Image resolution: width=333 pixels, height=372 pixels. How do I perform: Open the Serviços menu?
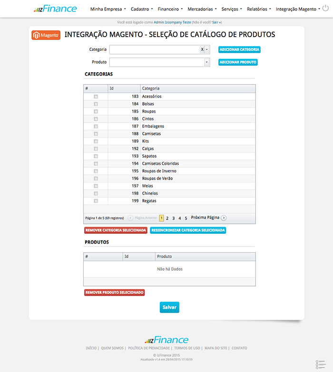pyautogui.click(x=232, y=9)
